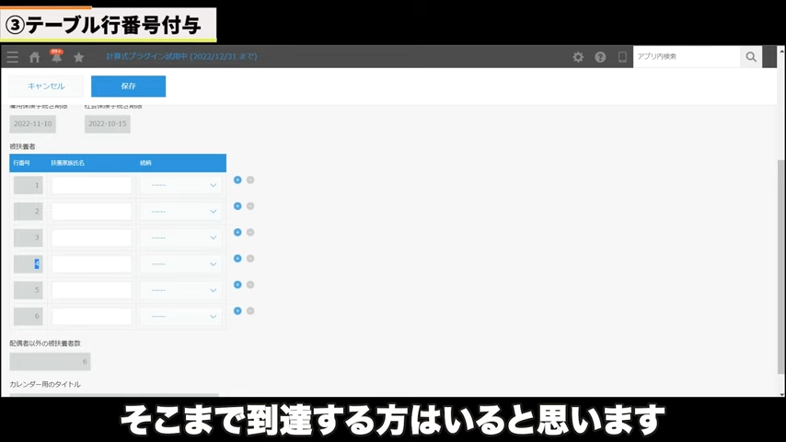This screenshot has height=442, width=786.
Task: Click the search magnifier button
Action: [751, 57]
